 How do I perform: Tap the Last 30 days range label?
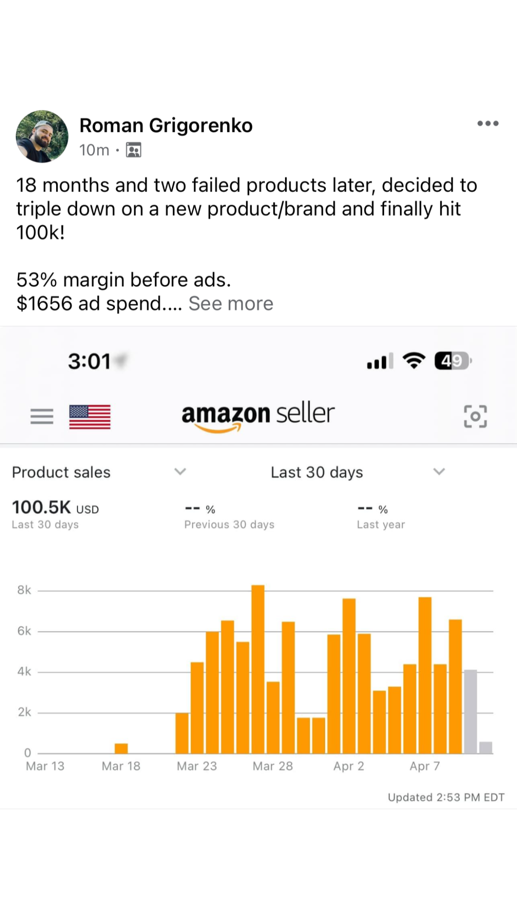(x=317, y=473)
